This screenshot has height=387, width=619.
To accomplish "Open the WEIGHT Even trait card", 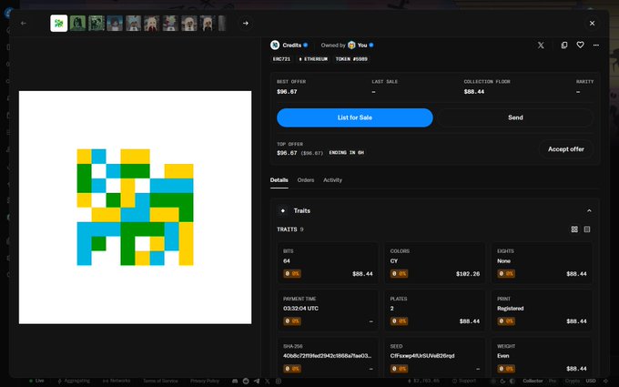I will [542, 357].
